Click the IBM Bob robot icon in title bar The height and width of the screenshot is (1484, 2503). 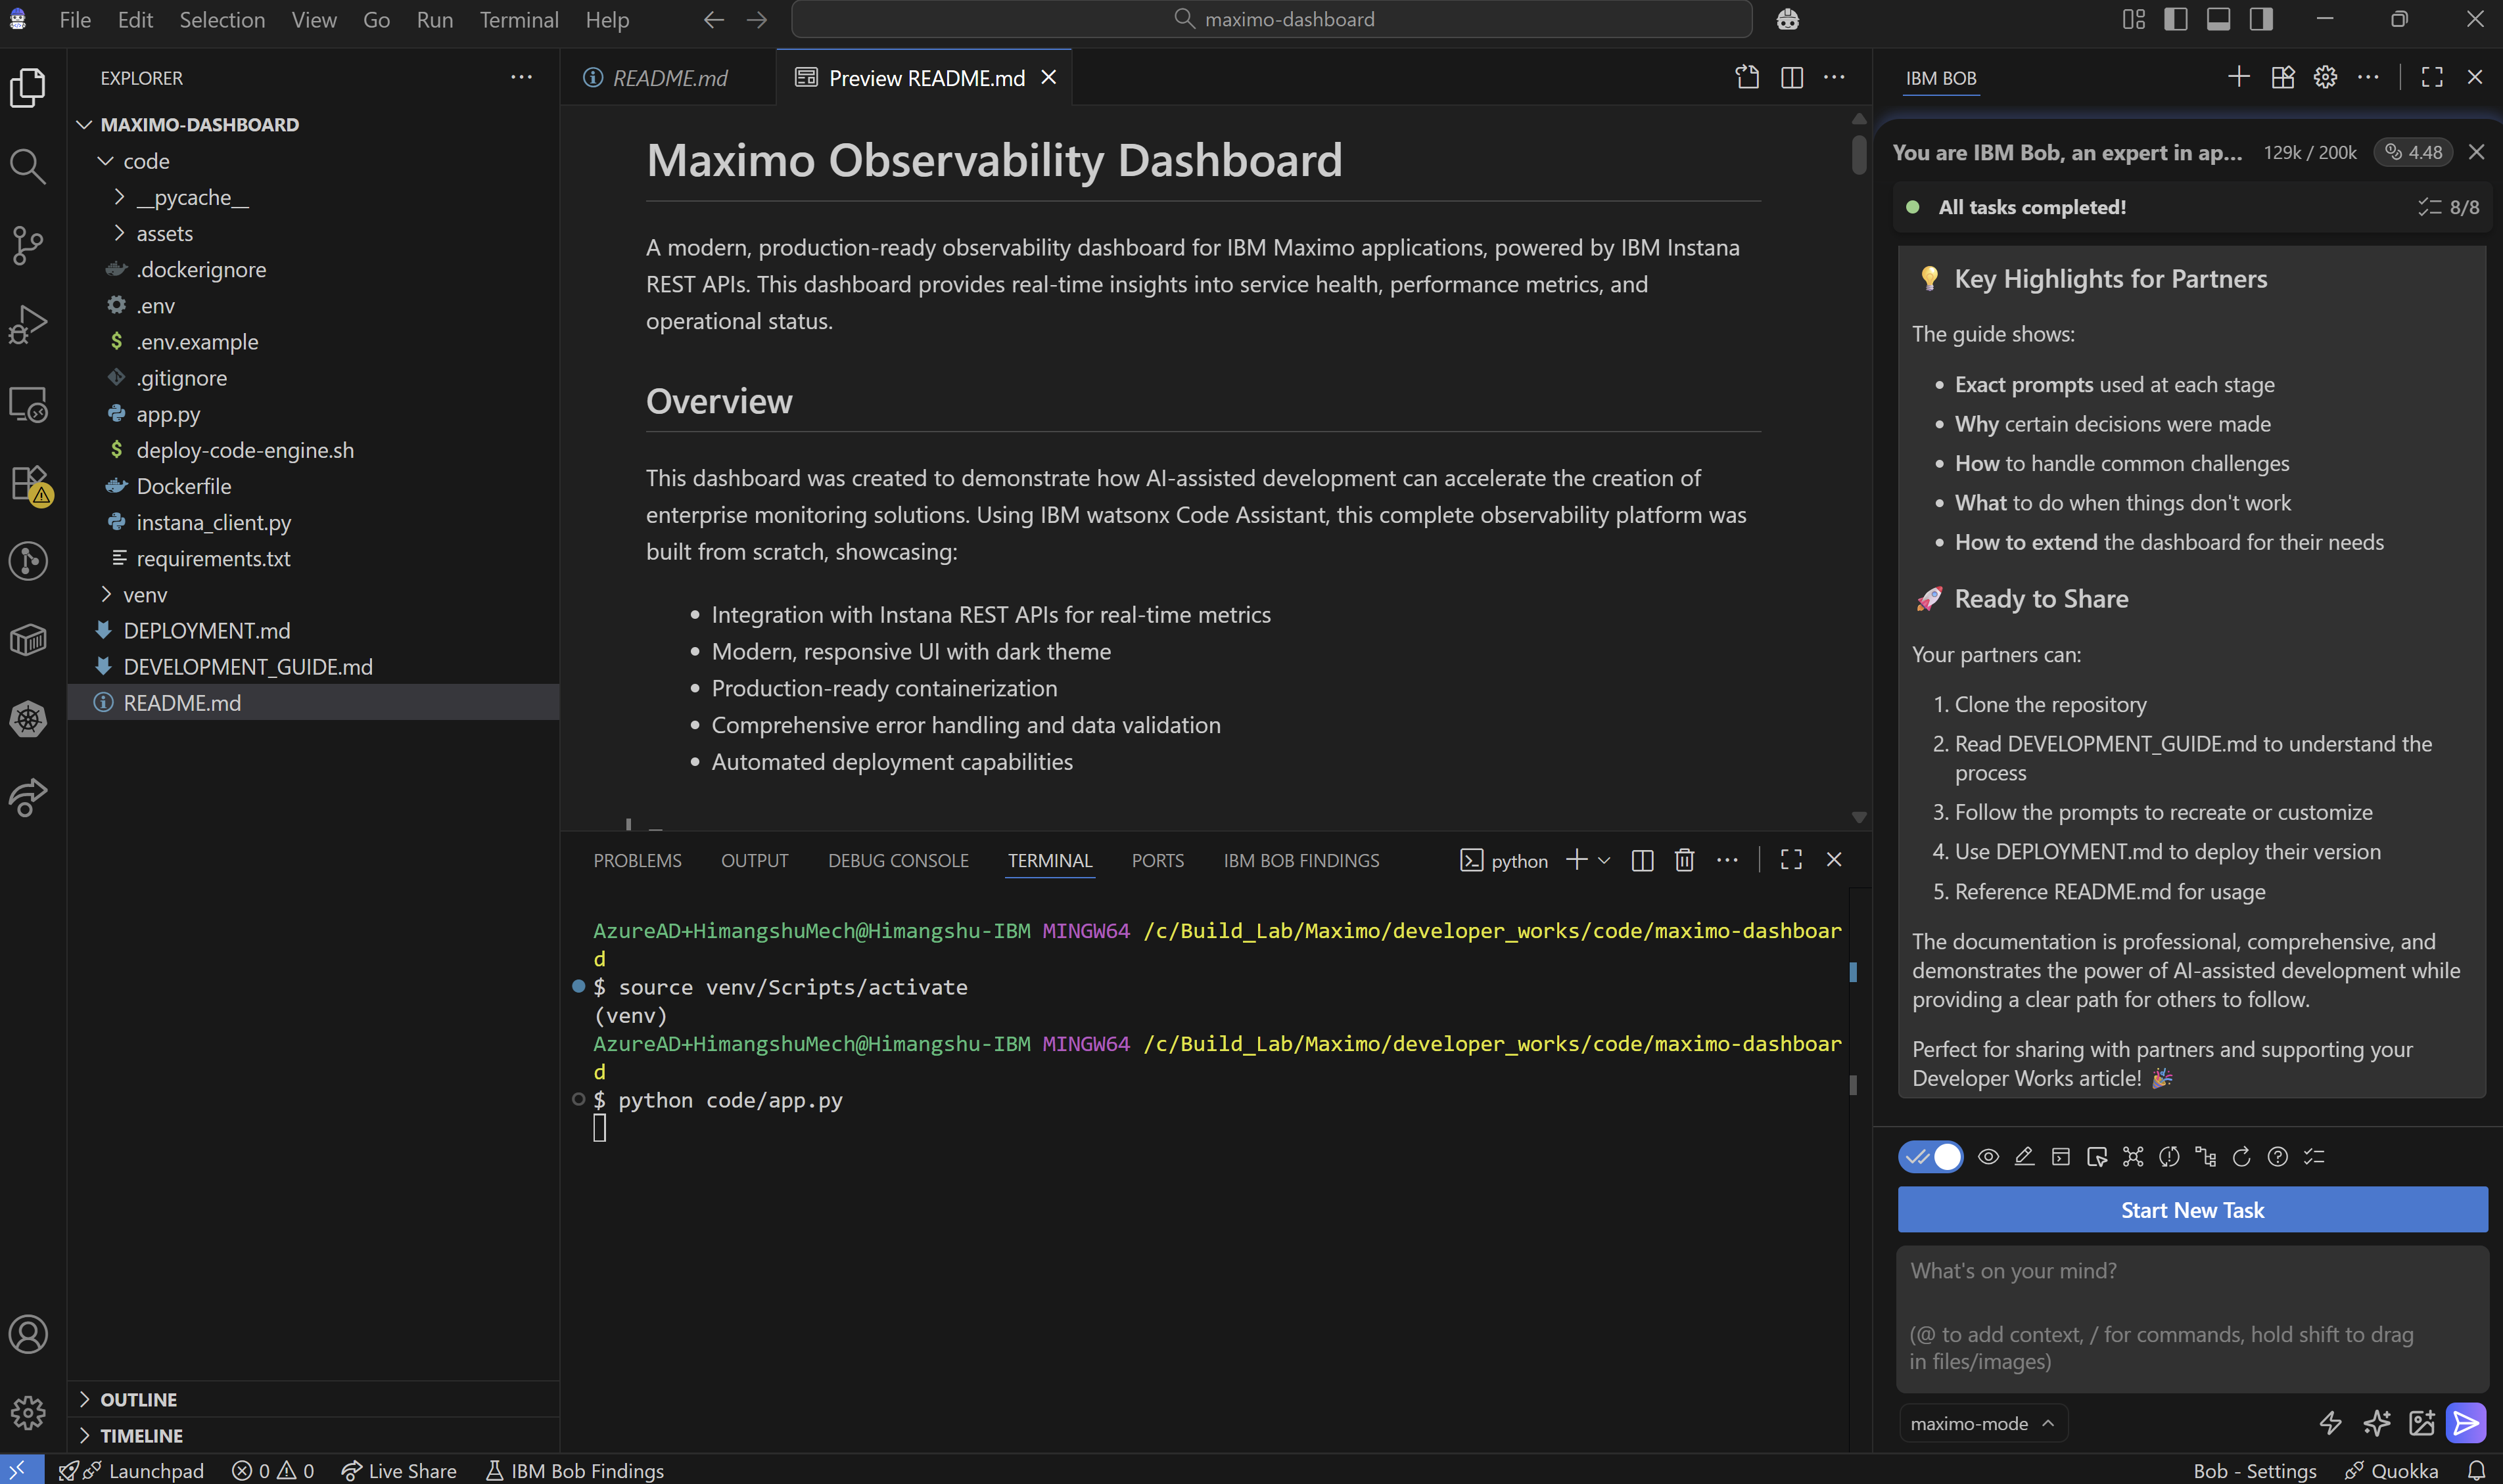[x=1788, y=19]
